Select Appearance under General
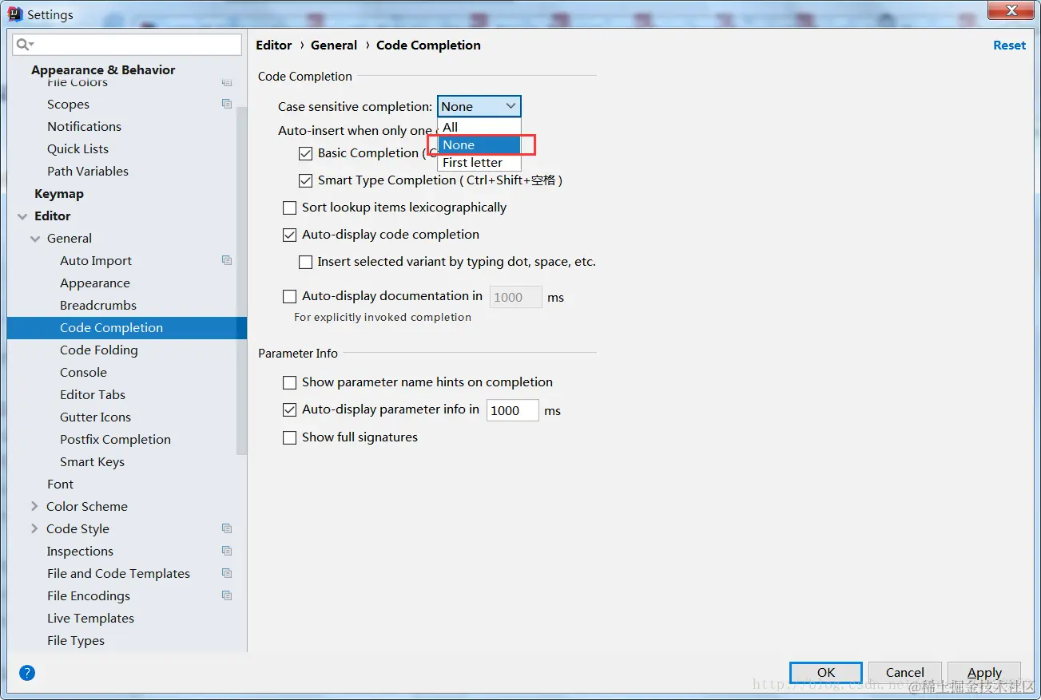 tap(95, 283)
